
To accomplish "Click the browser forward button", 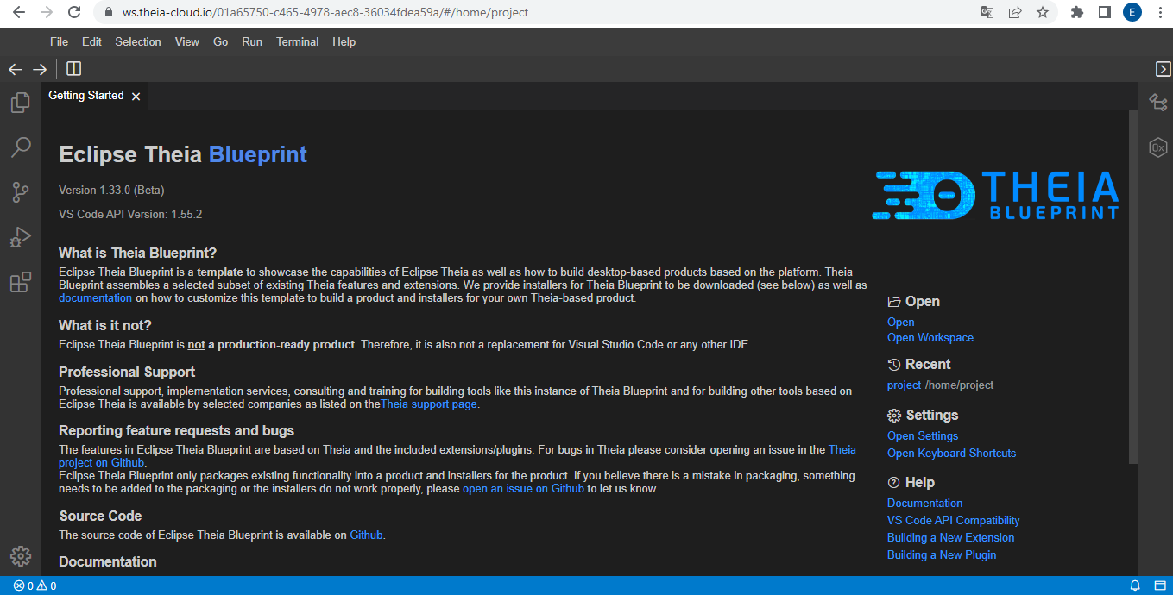I will (x=47, y=12).
